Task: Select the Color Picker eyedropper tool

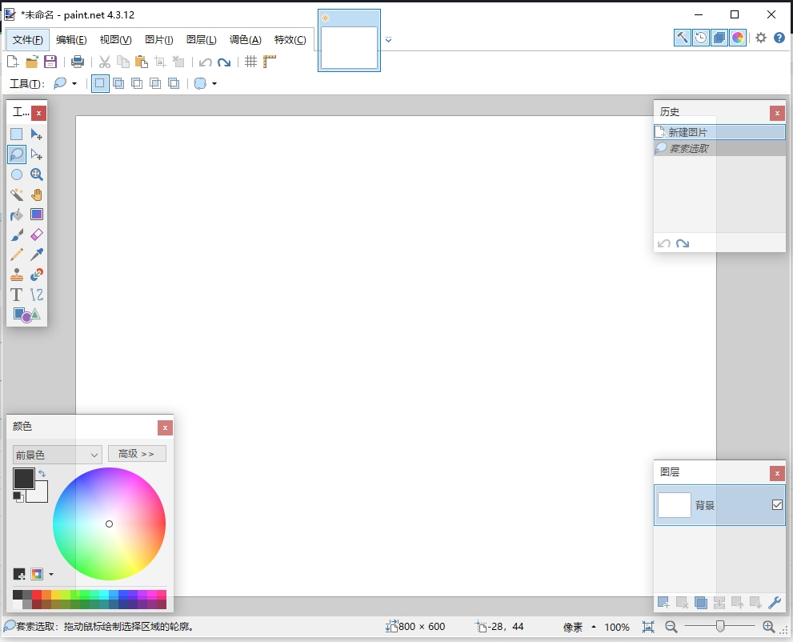Action: click(x=37, y=255)
